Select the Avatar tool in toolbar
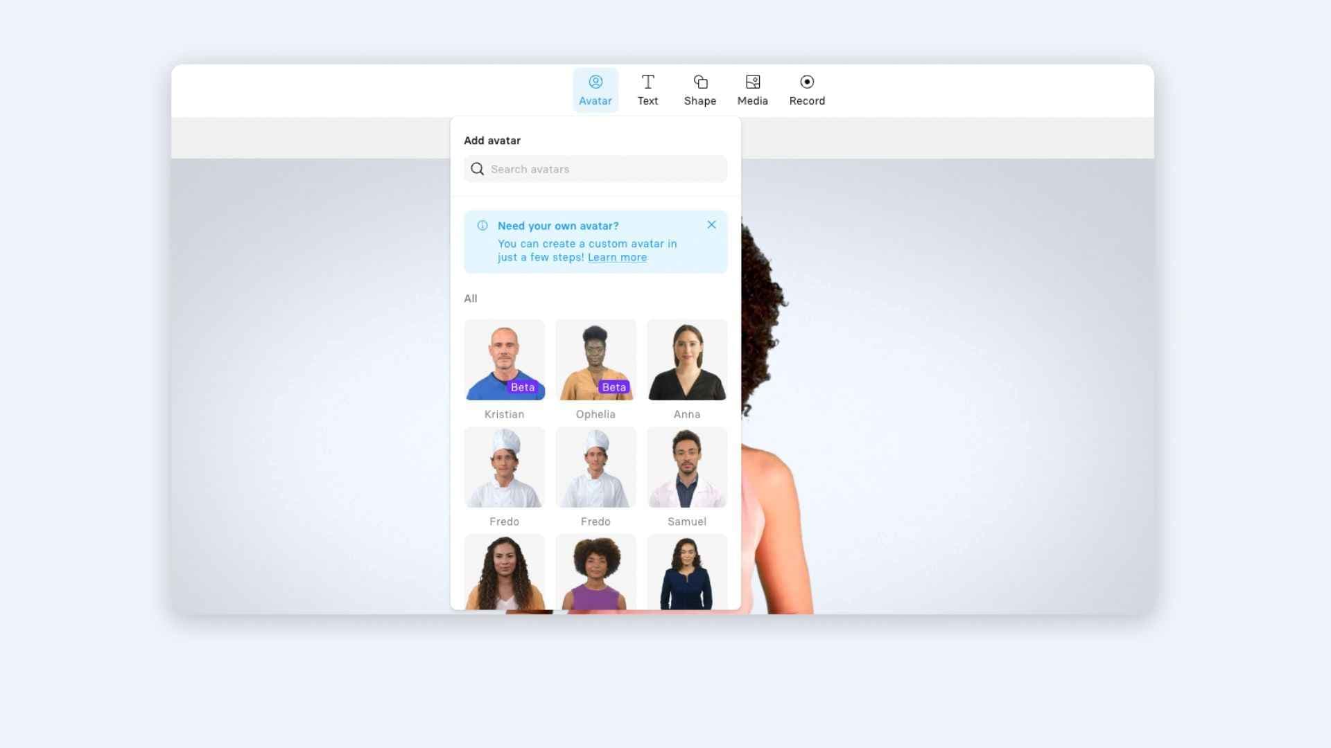 coord(595,89)
